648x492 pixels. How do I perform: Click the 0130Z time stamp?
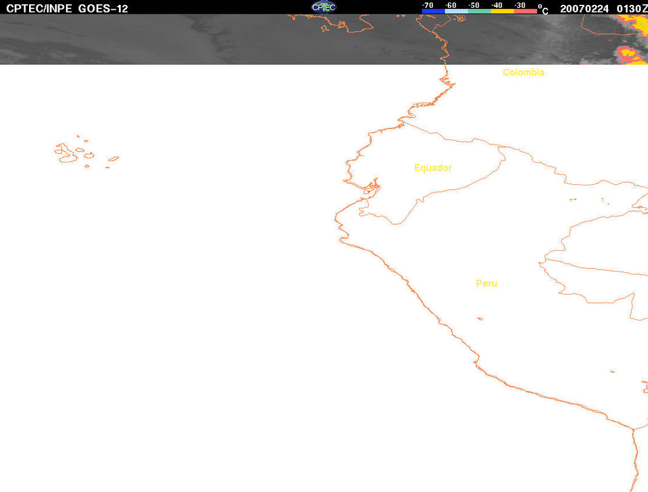point(632,8)
